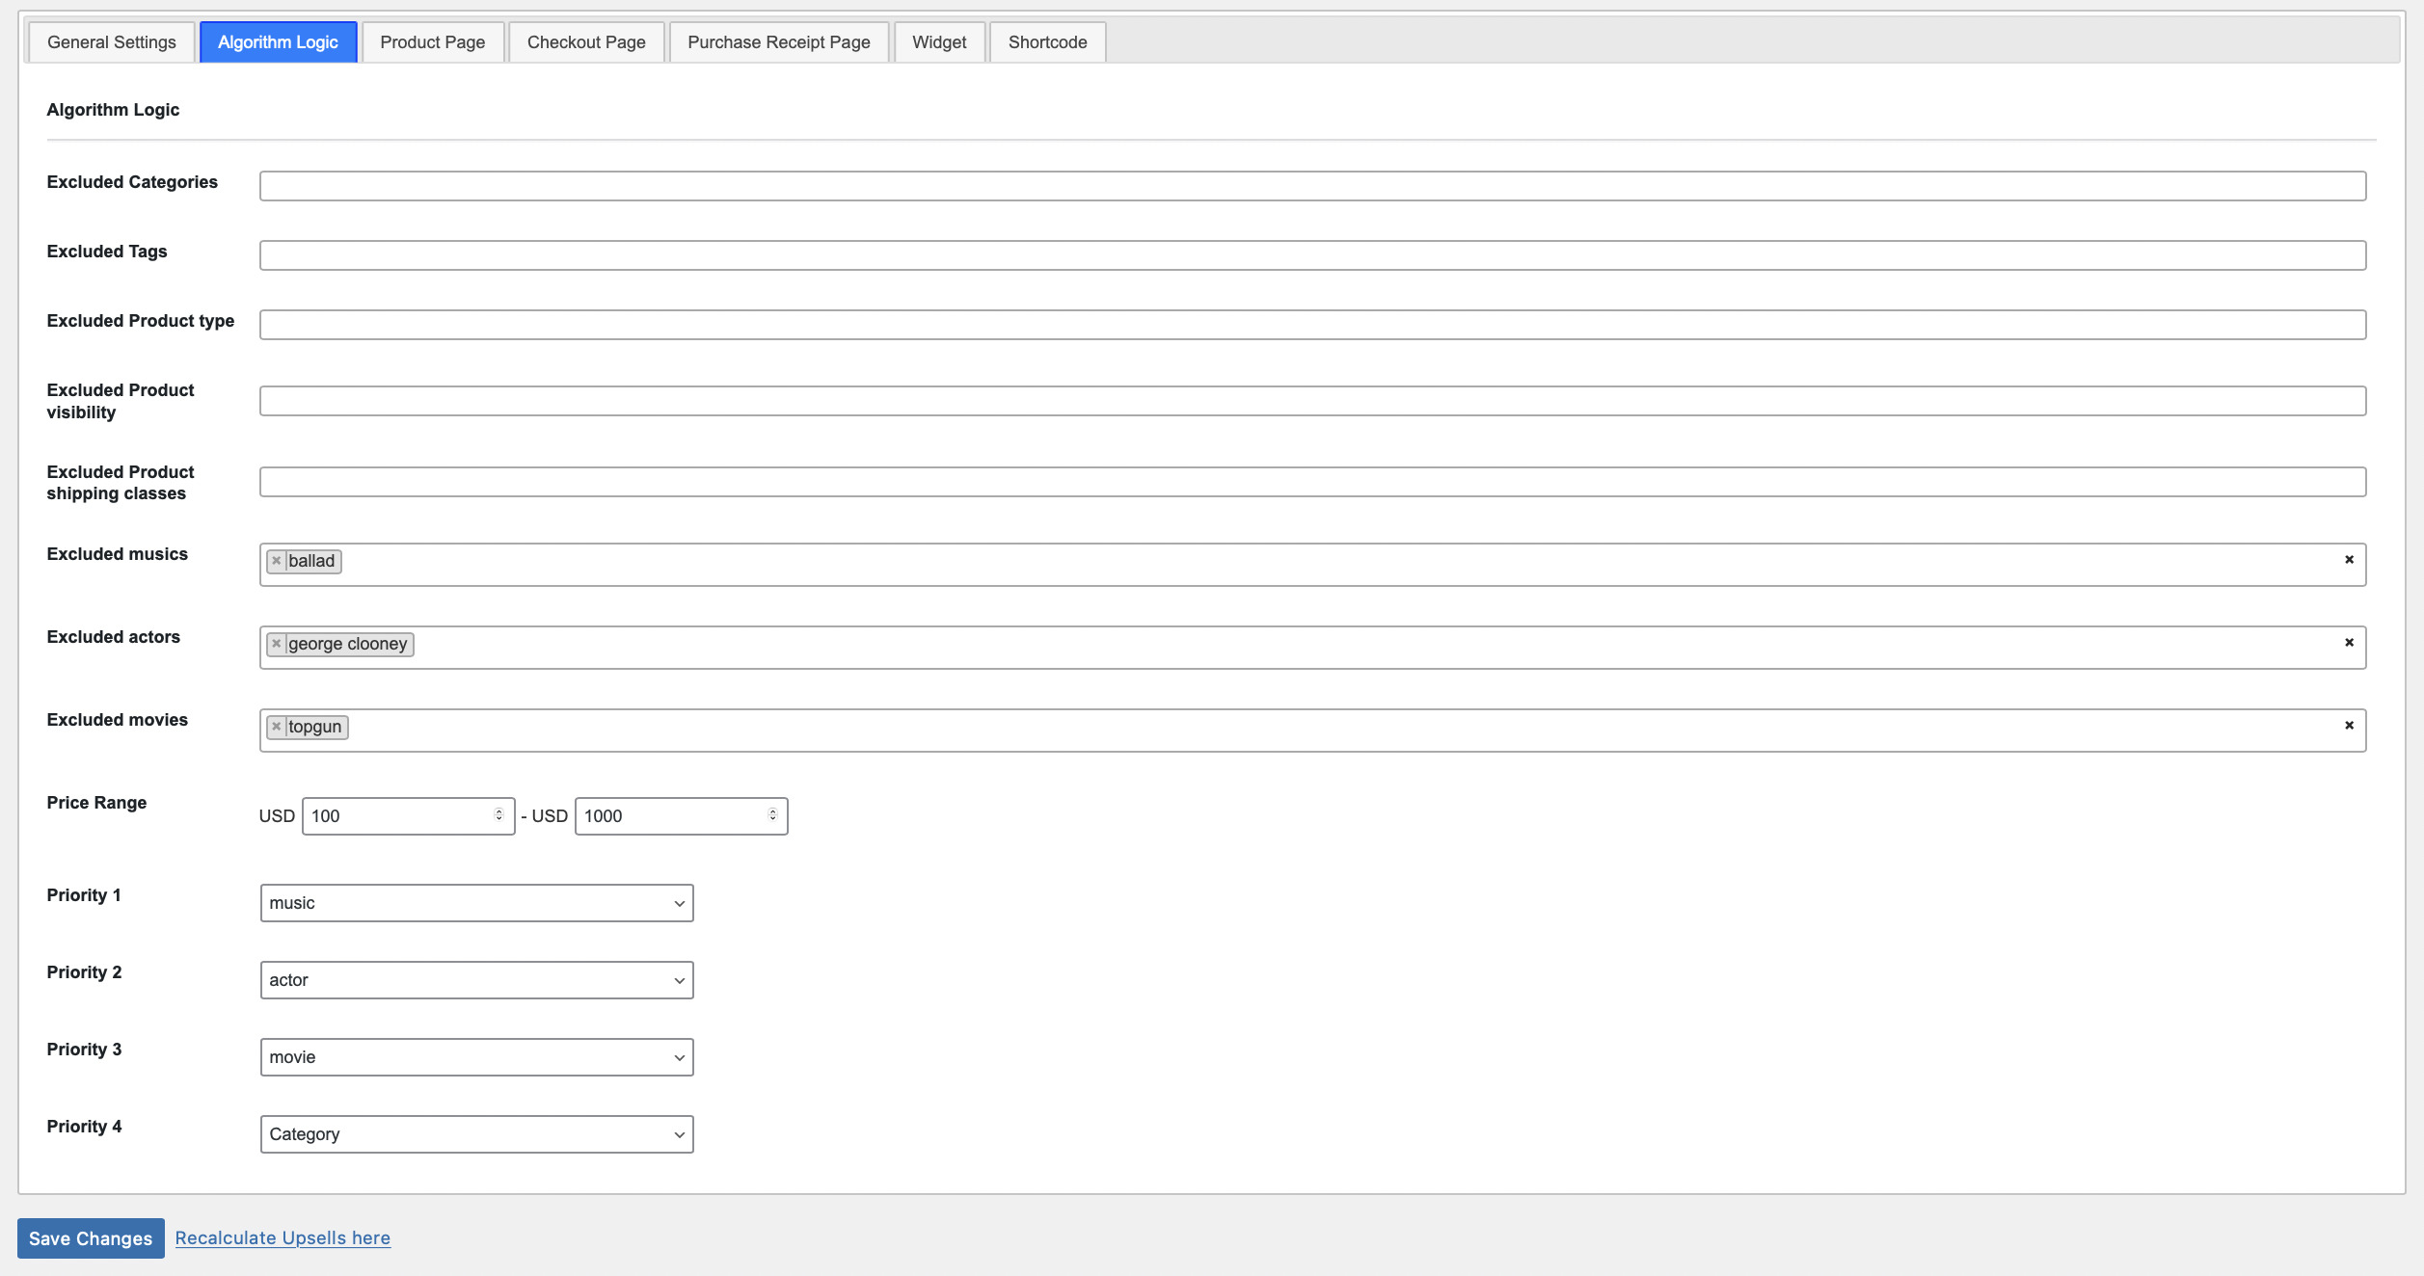Click the topgun tag label
Image resolution: width=2424 pixels, height=1276 pixels.
point(315,727)
